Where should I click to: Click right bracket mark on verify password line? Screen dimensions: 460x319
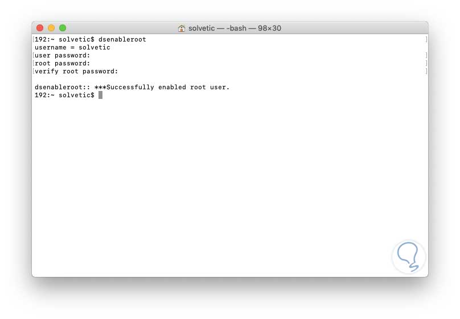point(426,72)
